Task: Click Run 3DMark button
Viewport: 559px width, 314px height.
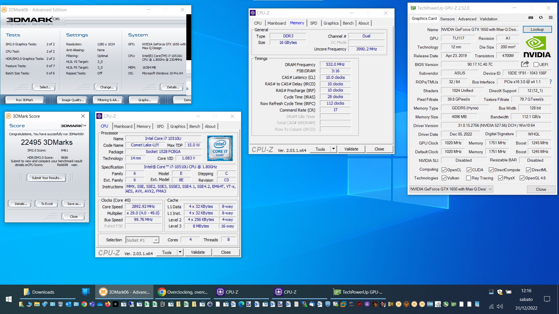Action: click(24, 100)
